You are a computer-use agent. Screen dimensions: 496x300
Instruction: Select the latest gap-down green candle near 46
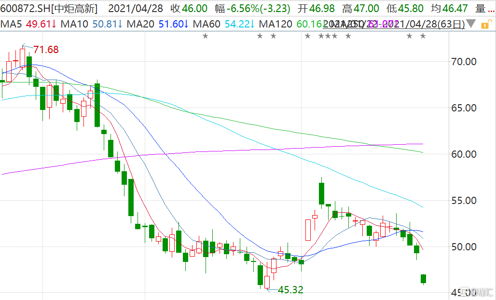click(423, 279)
